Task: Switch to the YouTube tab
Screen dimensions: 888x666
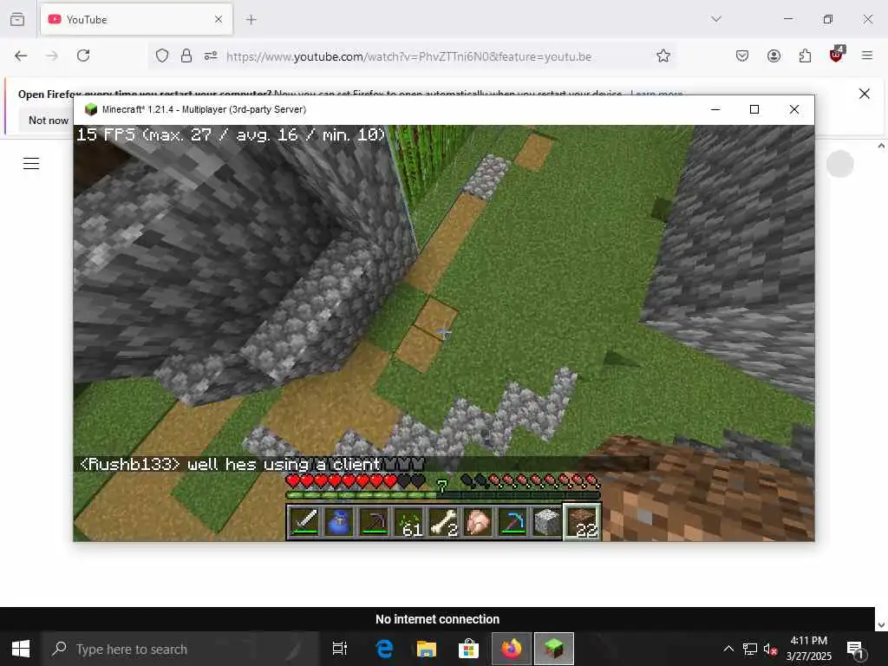Action: coord(136,19)
